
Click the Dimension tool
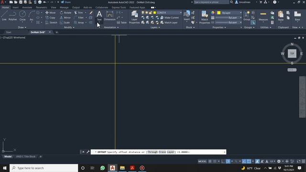click(109, 16)
